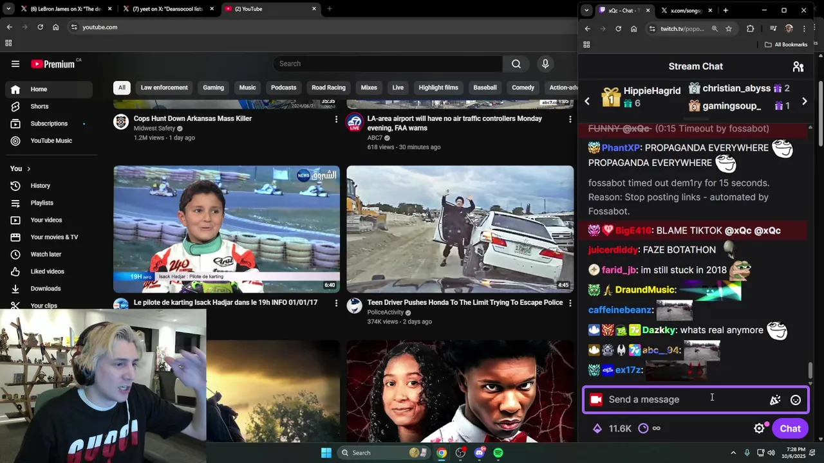Click the YouTube search magnifier button
The height and width of the screenshot is (463, 824).
pyautogui.click(x=516, y=64)
